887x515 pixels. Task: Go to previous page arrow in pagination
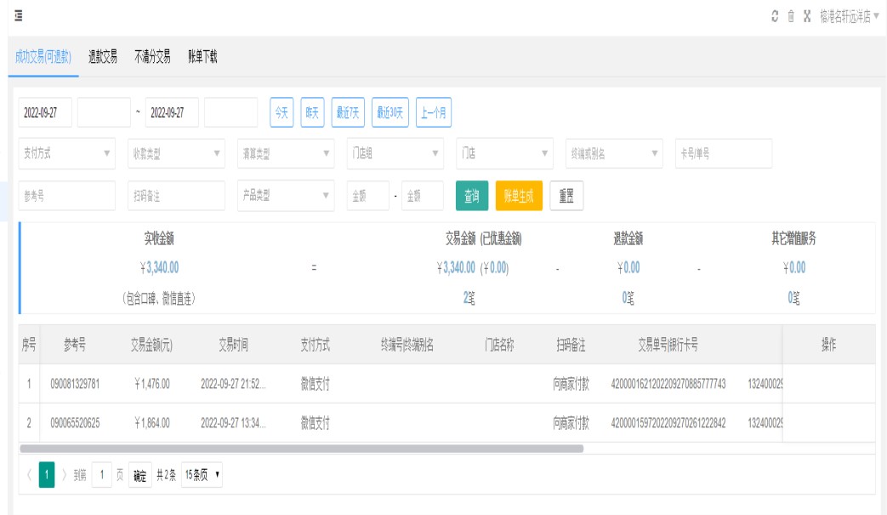tap(28, 475)
